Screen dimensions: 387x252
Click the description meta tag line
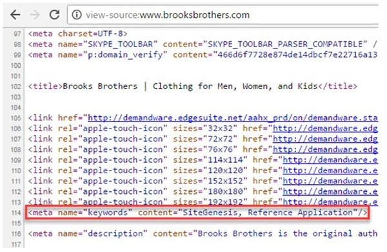203,234
